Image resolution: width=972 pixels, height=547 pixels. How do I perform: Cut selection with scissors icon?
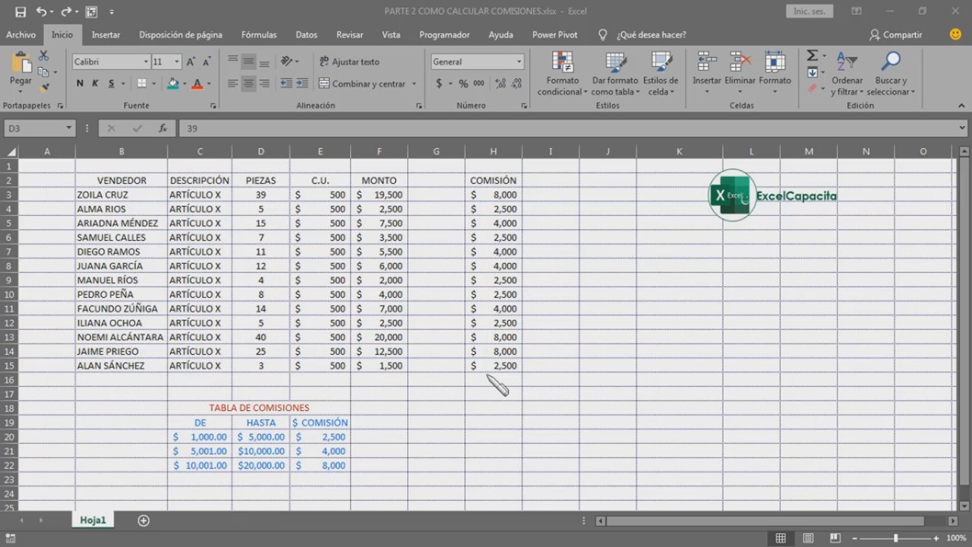(x=43, y=56)
